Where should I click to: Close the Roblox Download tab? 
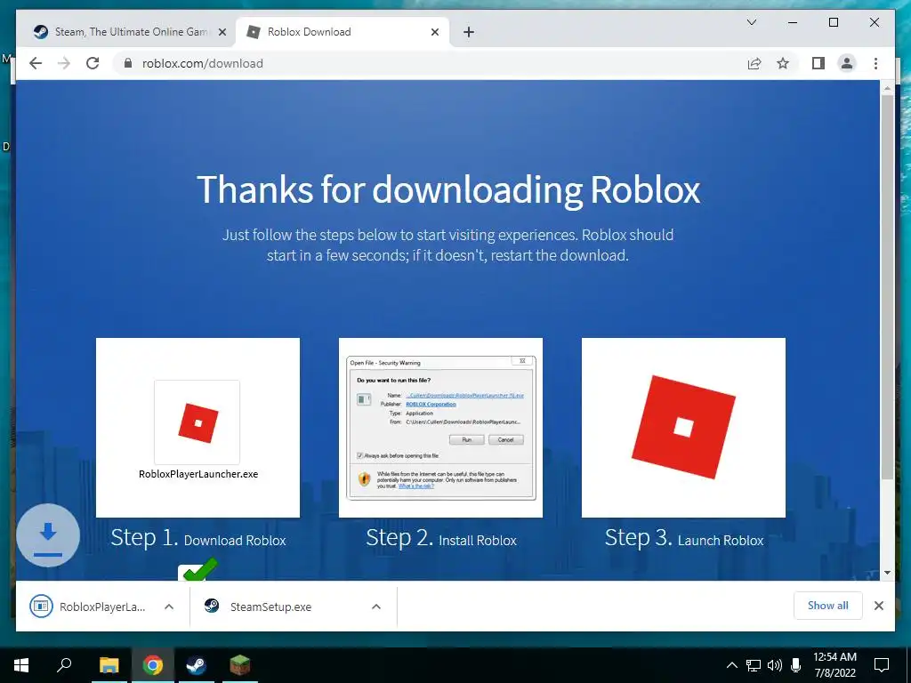click(x=434, y=33)
